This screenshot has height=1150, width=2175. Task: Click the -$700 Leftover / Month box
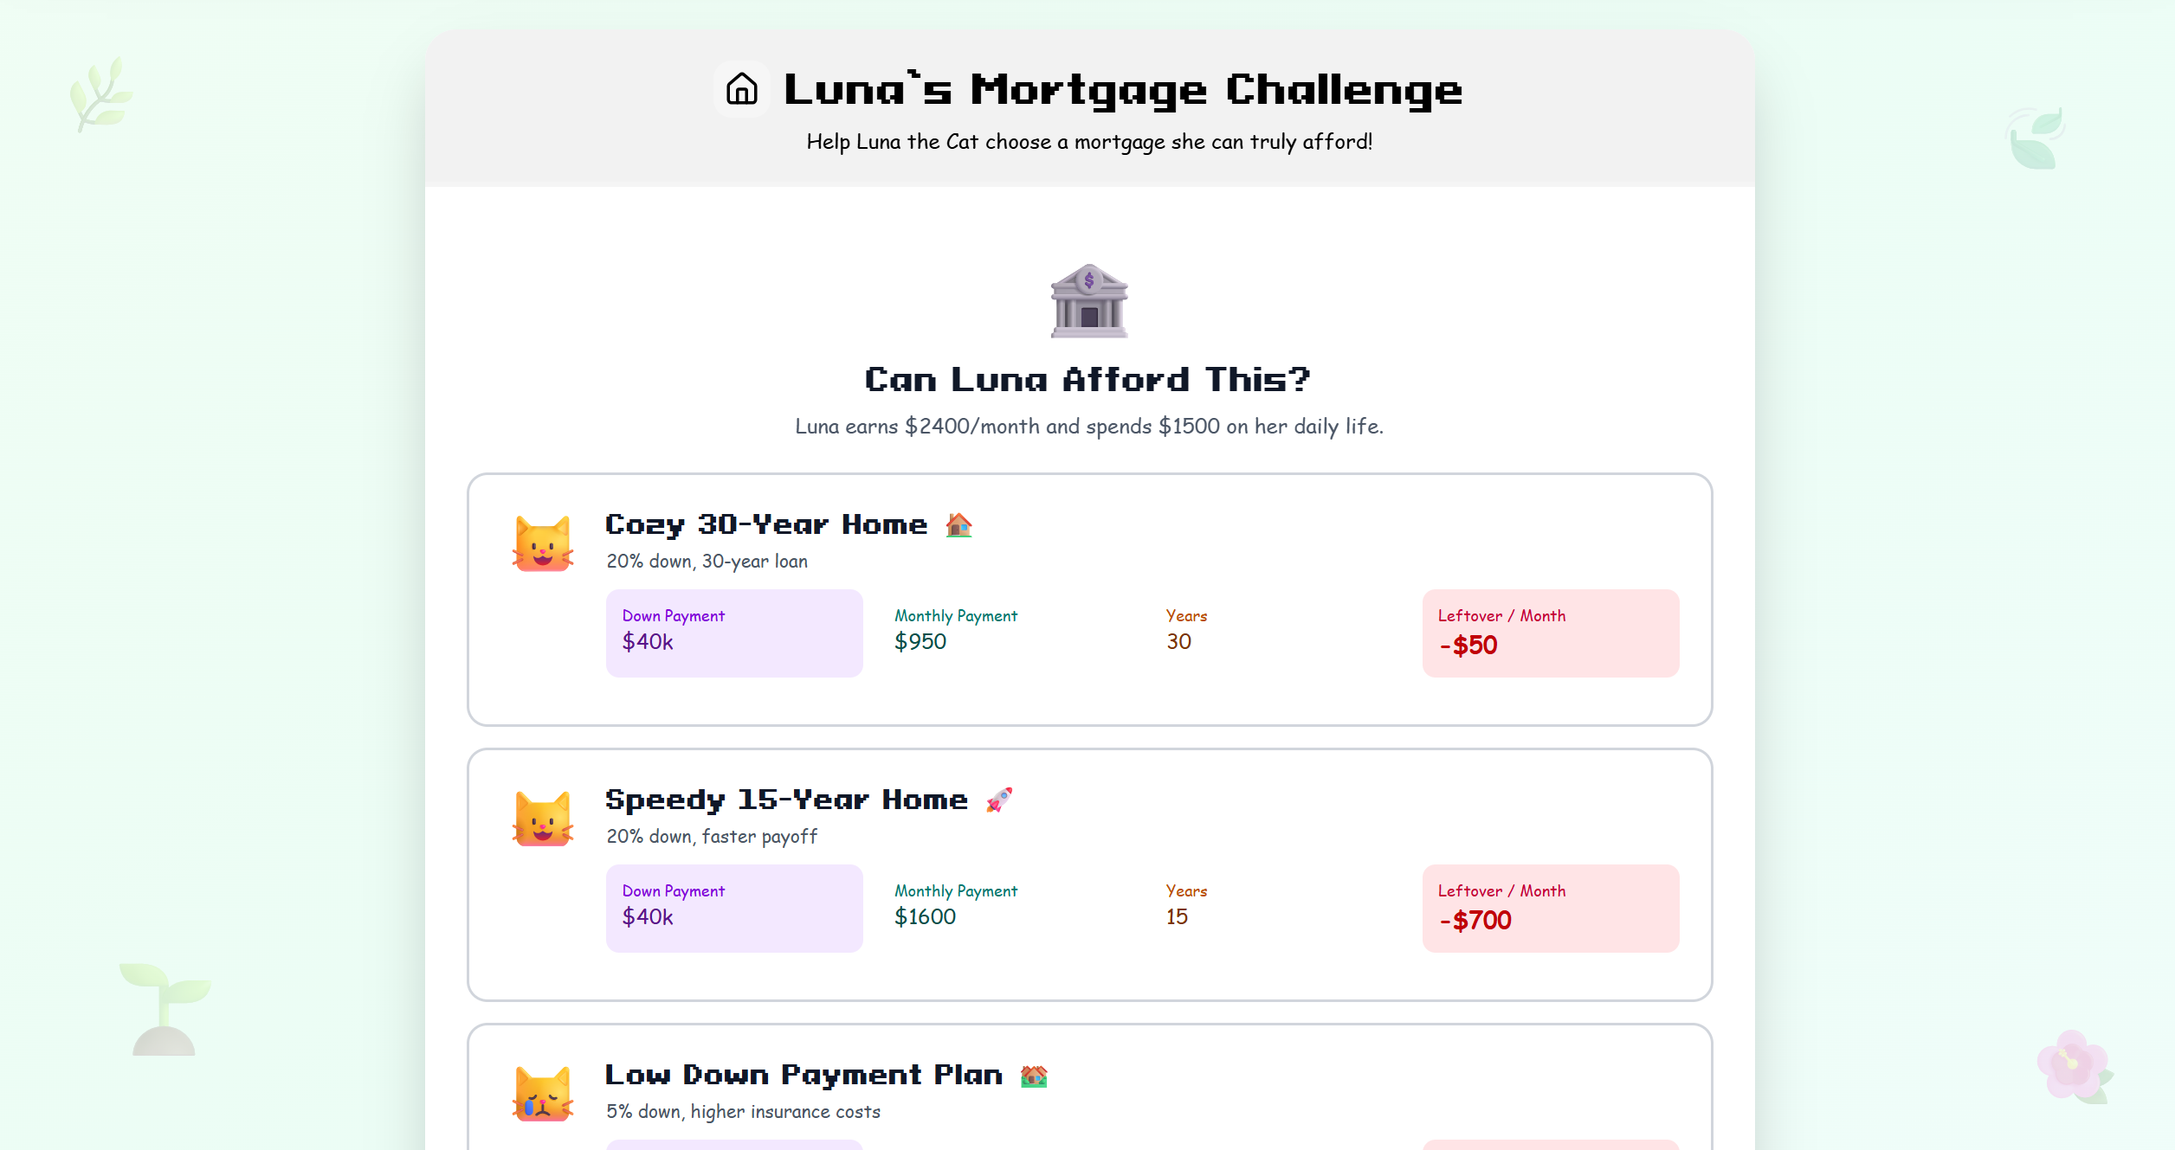point(1550,908)
